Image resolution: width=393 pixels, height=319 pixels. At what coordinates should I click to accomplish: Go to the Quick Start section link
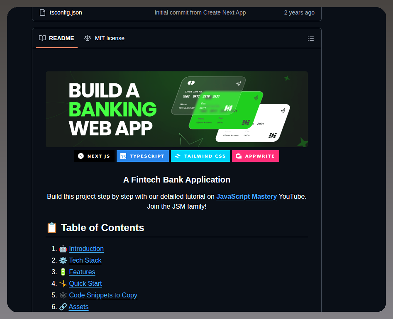coord(85,283)
